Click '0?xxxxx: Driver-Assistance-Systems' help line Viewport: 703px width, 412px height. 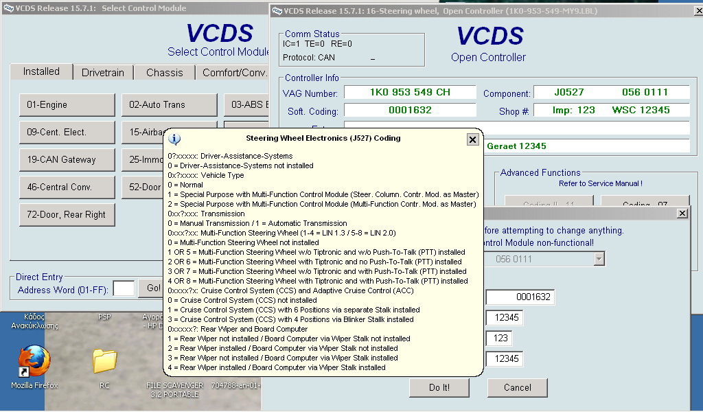point(230,156)
